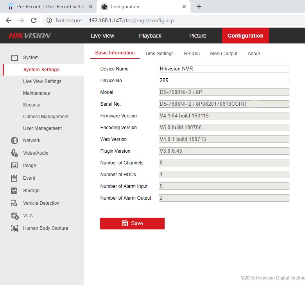Open the Time Settings tab

tap(159, 54)
